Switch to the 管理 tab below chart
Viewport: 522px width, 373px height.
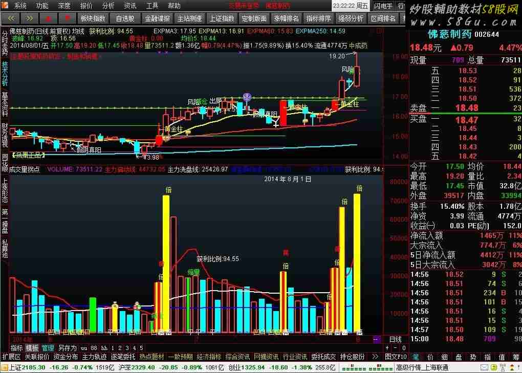click(x=47, y=348)
